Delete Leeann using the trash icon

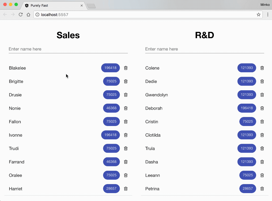pos(262,175)
